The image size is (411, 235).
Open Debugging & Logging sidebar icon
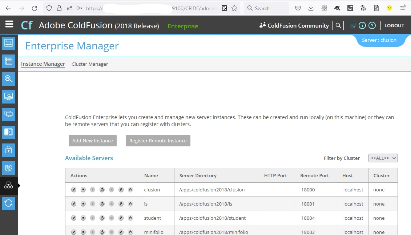(9, 79)
